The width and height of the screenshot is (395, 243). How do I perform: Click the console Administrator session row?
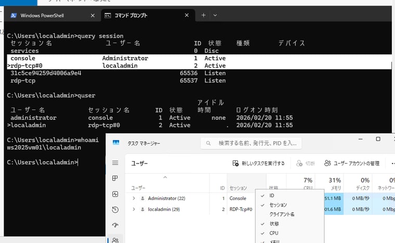[199, 58]
